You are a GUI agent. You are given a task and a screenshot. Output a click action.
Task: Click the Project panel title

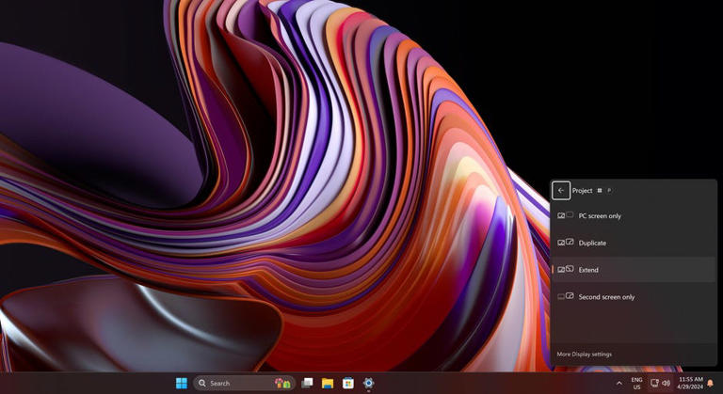pyautogui.click(x=583, y=190)
